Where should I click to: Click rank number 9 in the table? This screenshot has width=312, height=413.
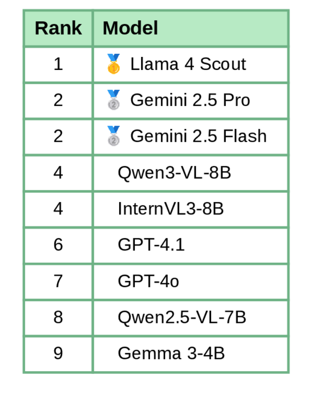[x=58, y=354]
